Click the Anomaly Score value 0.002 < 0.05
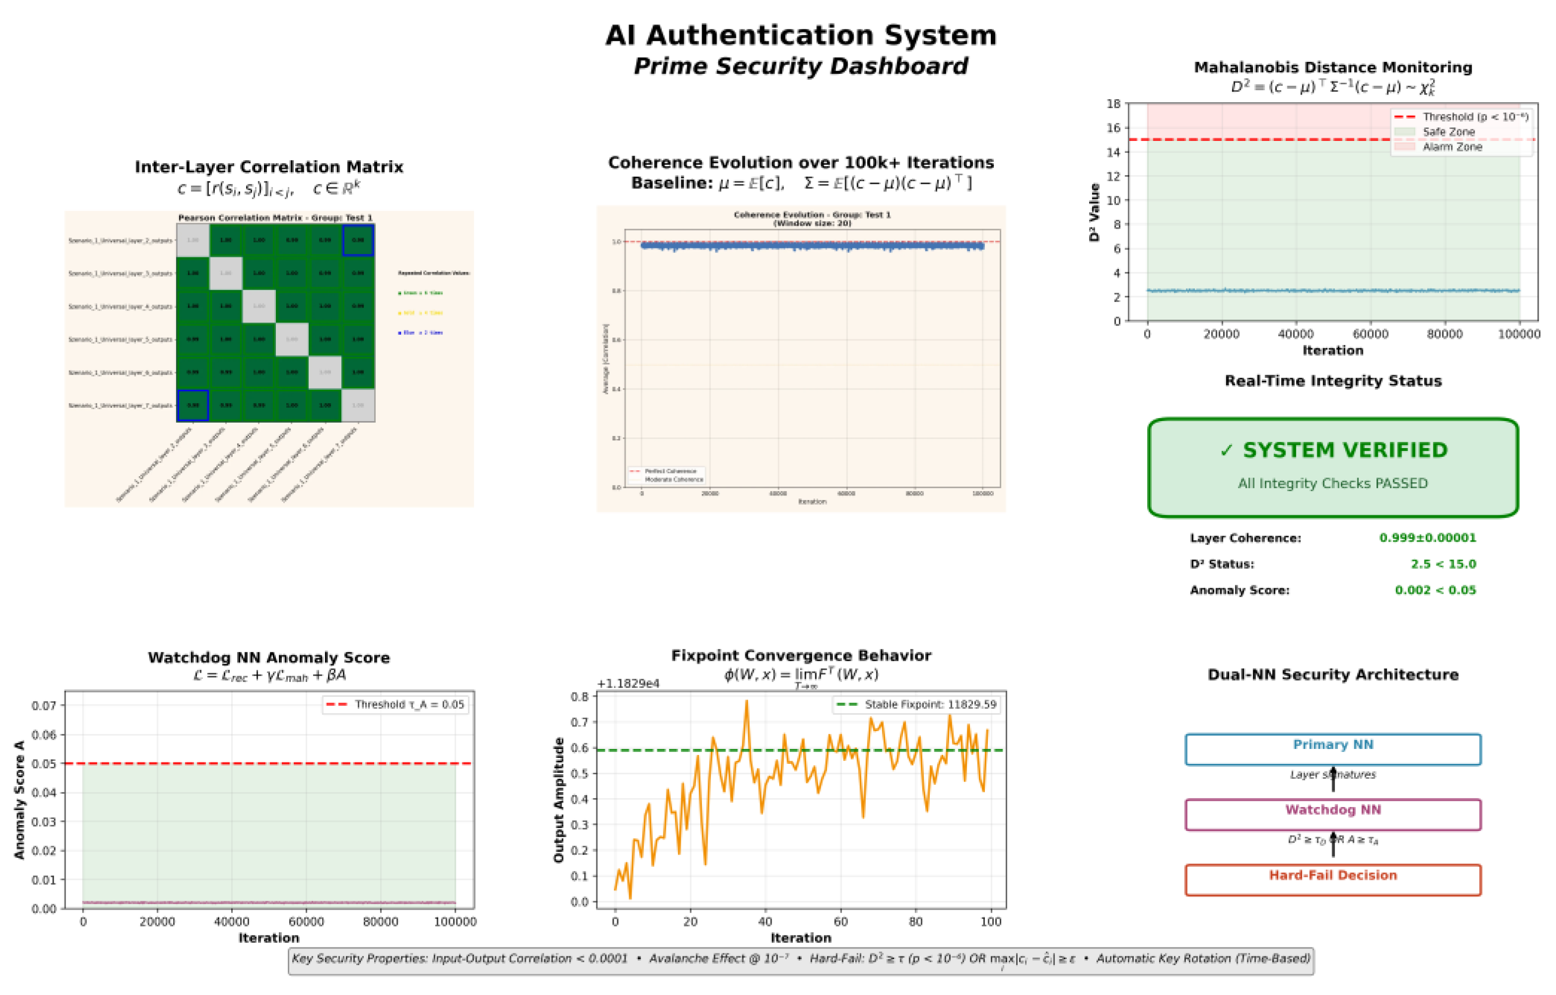 pos(1435,590)
